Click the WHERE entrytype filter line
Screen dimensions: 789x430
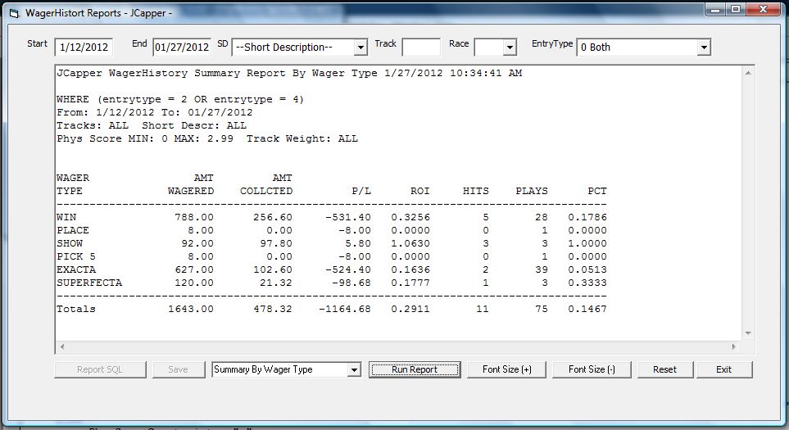pos(180,100)
